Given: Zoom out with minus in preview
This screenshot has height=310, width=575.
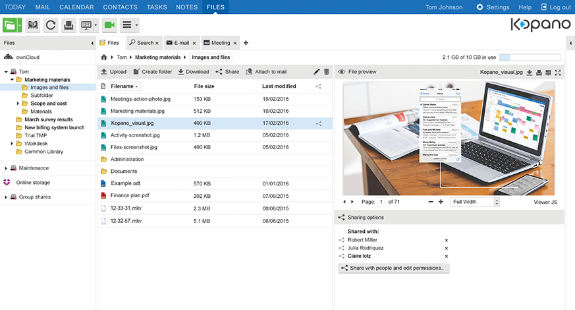Looking at the screenshot, I should click(431, 202).
